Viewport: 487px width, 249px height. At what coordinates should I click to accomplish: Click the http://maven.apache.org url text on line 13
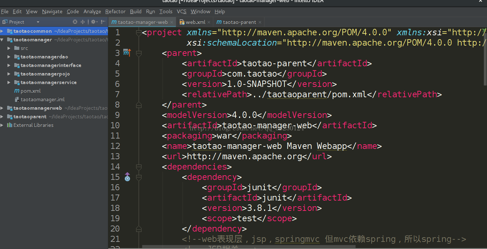tap(245, 156)
